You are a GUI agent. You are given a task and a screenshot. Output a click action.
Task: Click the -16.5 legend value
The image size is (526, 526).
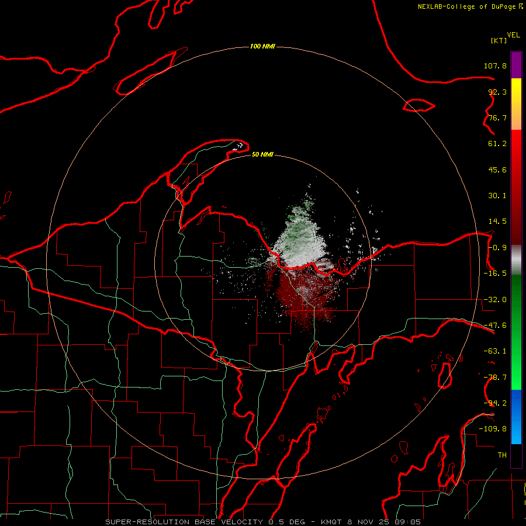point(495,274)
